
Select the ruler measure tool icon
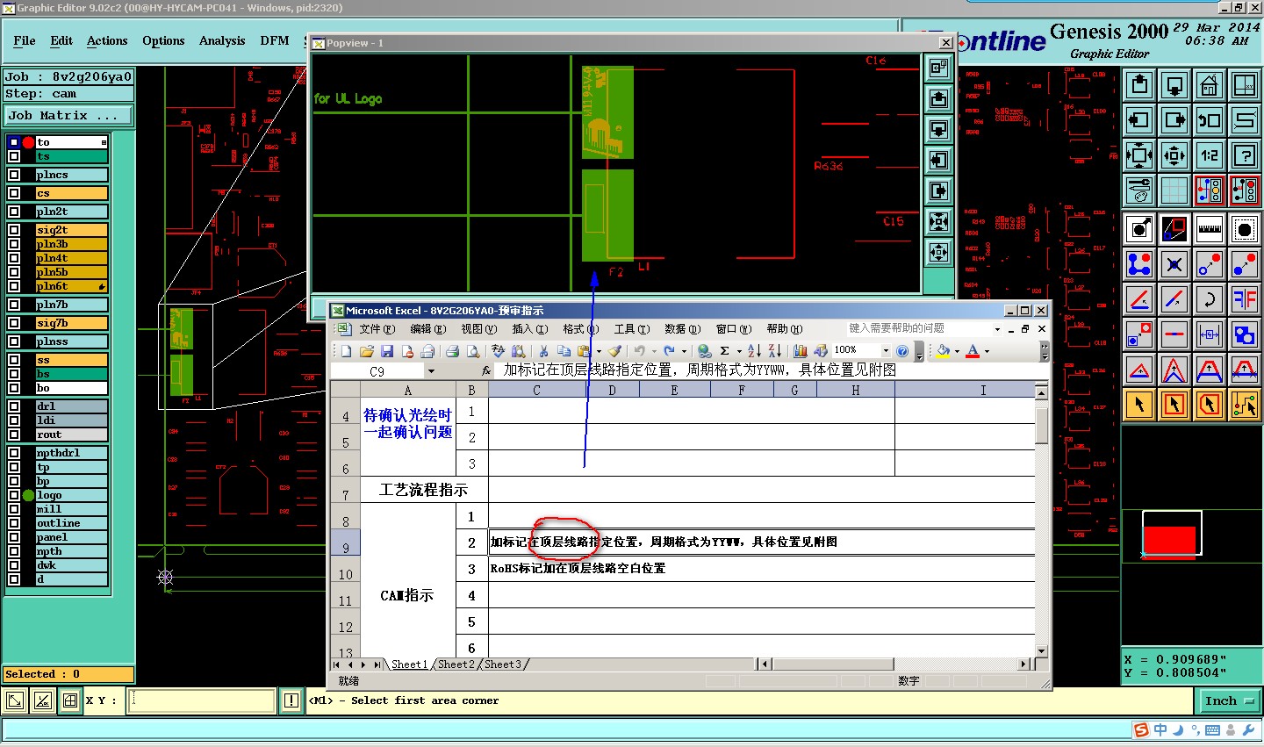(1209, 229)
